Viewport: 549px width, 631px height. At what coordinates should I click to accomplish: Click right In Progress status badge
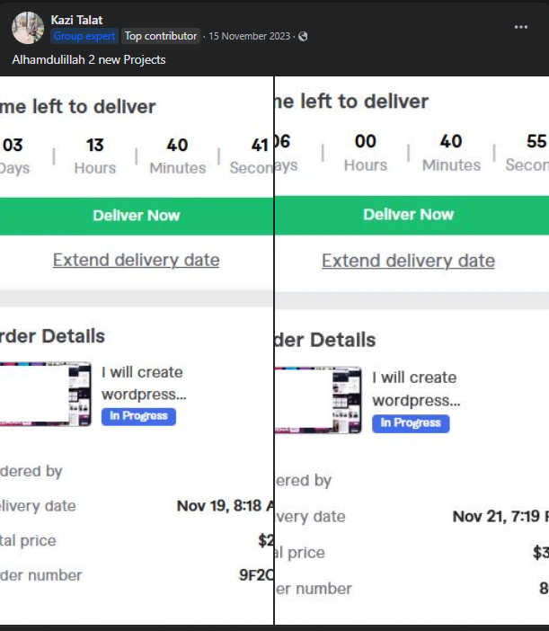point(411,423)
